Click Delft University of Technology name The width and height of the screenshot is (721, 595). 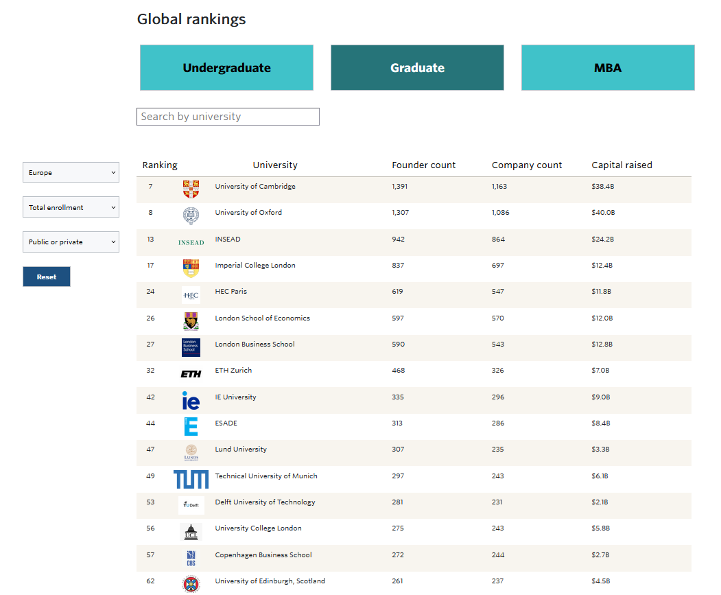[x=265, y=502]
